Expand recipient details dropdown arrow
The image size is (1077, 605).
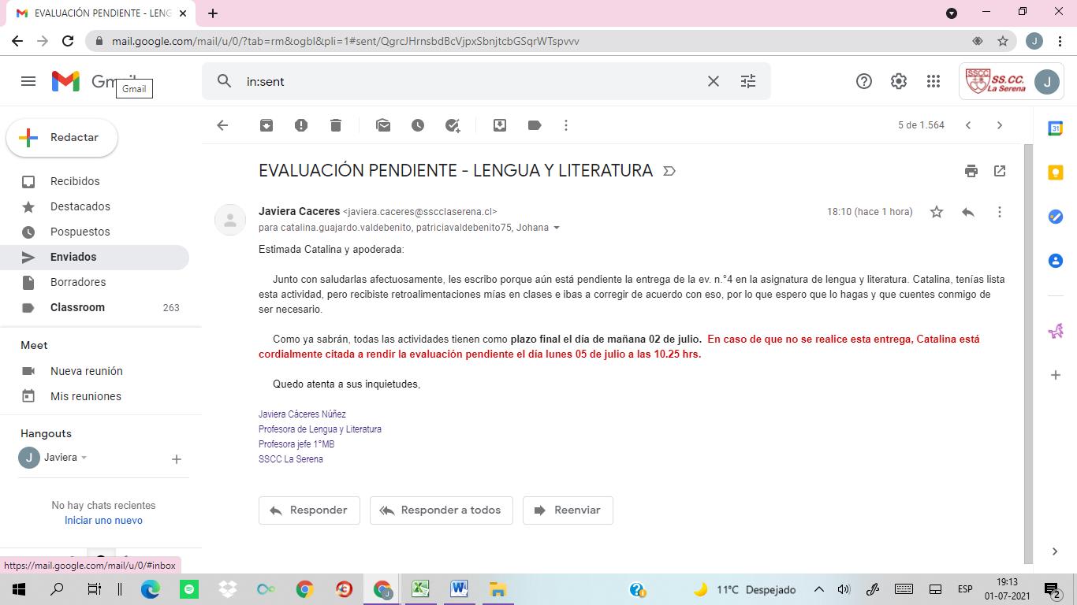(x=557, y=228)
